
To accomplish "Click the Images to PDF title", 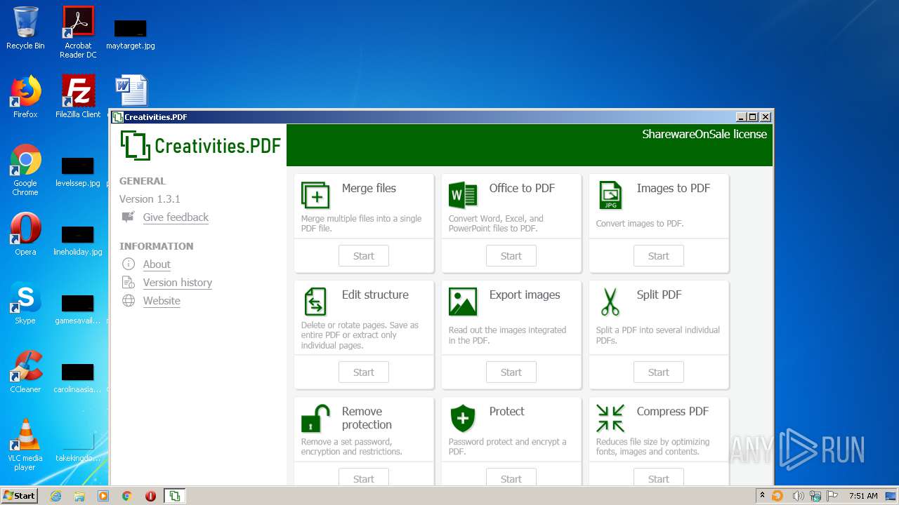I will pyautogui.click(x=673, y=188).
